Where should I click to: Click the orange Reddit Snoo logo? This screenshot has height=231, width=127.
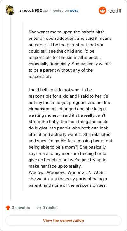tap(103, 10)
